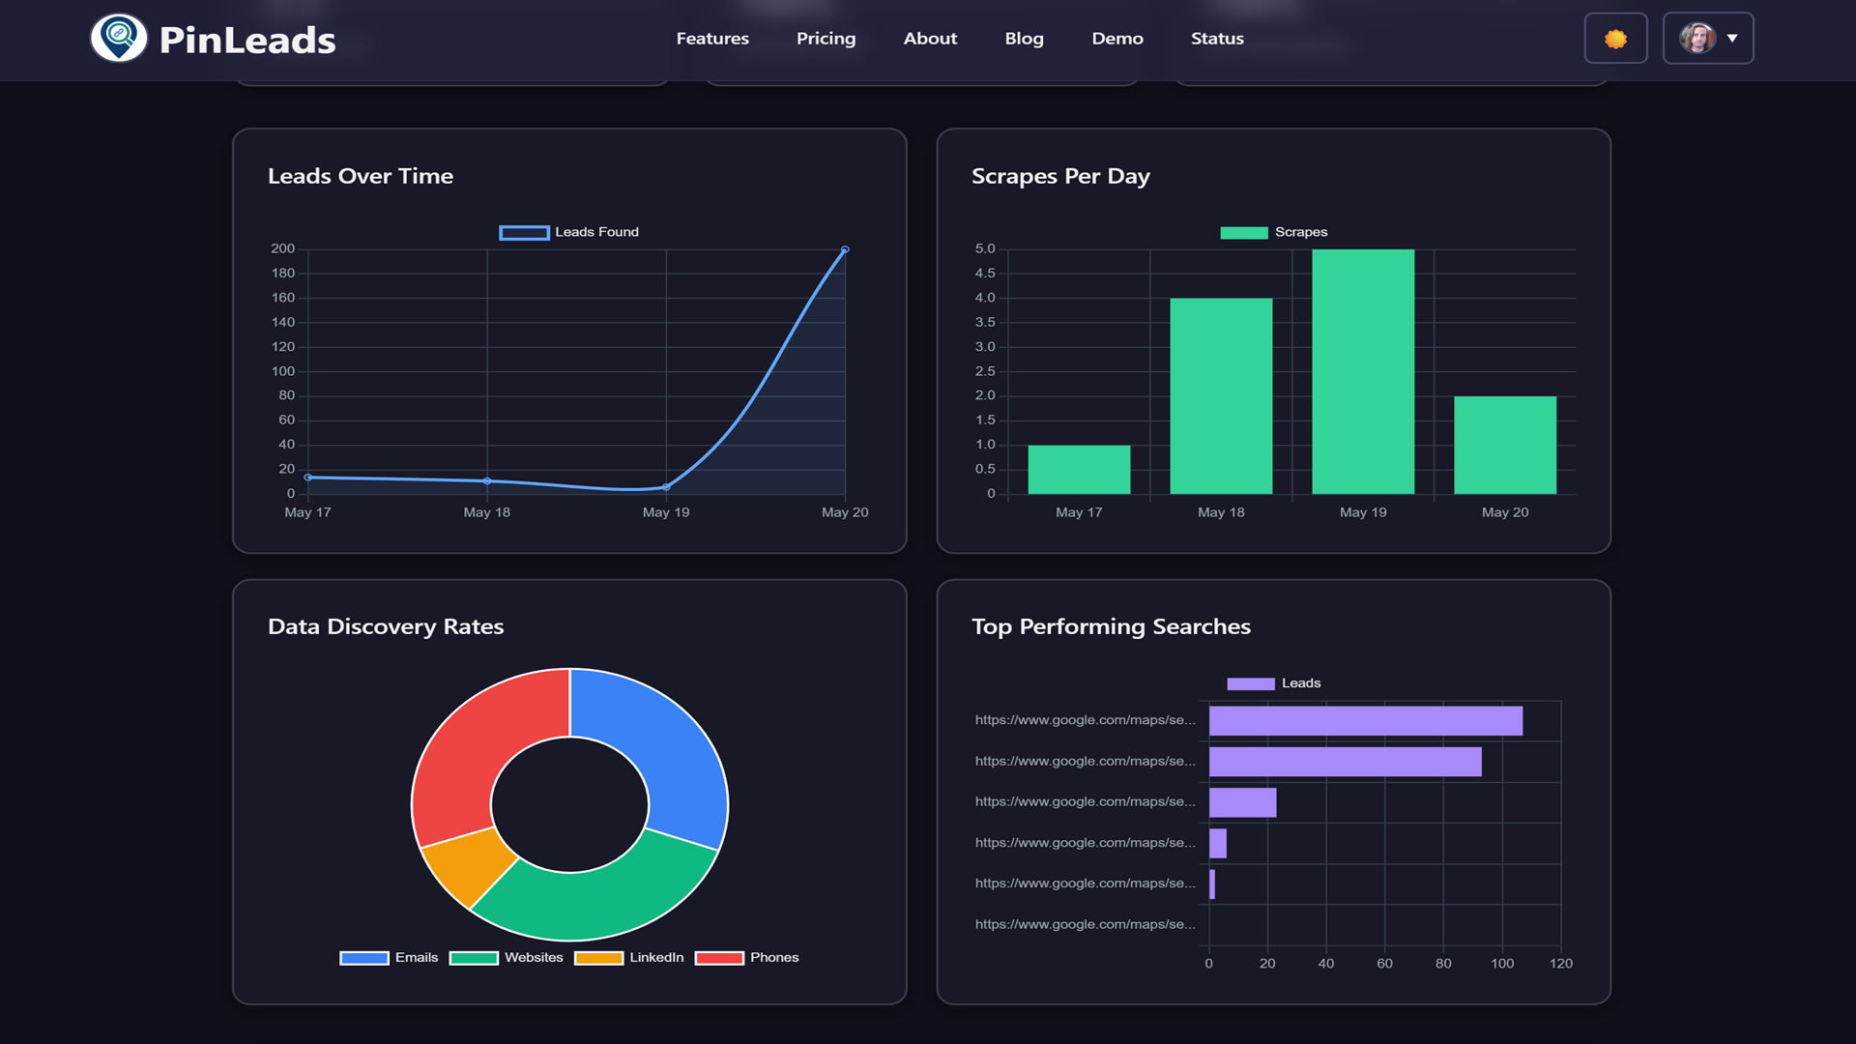Click the third purple search leads bar
The height and width of the screenshot is (1044, 1856).
(x=1243, y=802)
